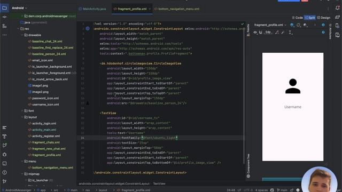Expand the dem.corp.androidmessenger package

22,16
